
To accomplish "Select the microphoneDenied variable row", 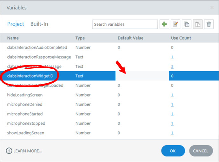I will point(25,104).
